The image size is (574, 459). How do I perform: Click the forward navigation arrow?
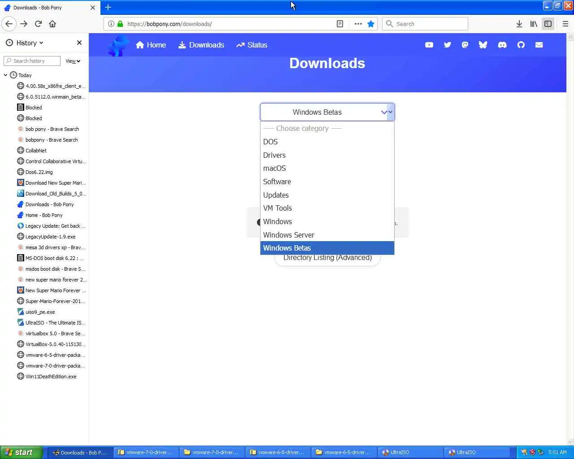point(24,24)
